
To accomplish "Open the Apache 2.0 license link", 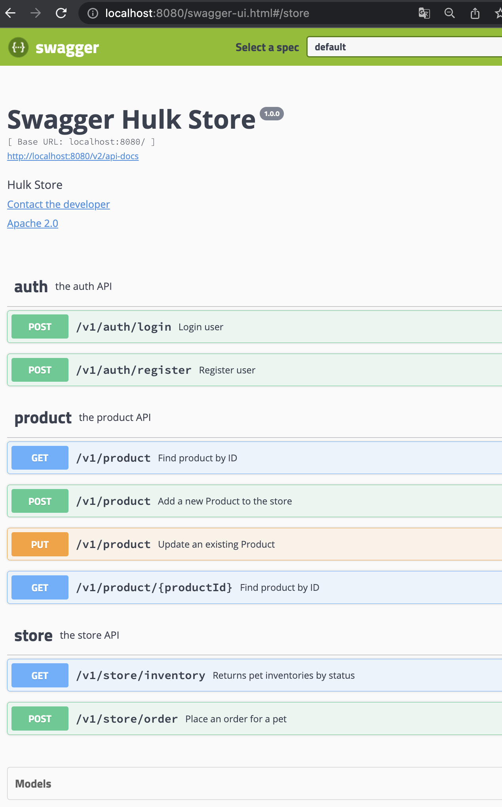I will (x=32, y=223).
